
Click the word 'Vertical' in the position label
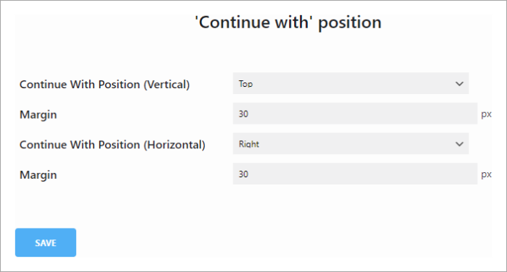(167, 85)
